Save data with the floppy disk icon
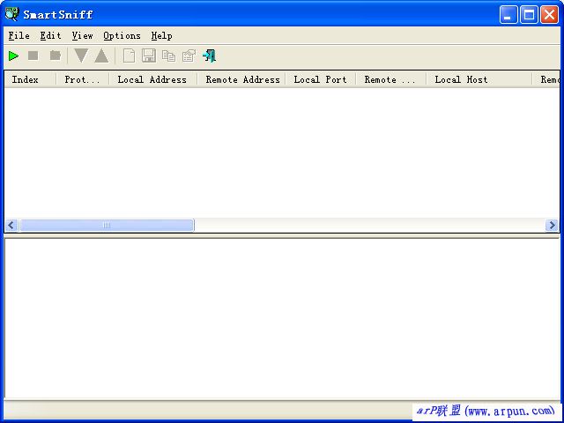 point(149,56)
